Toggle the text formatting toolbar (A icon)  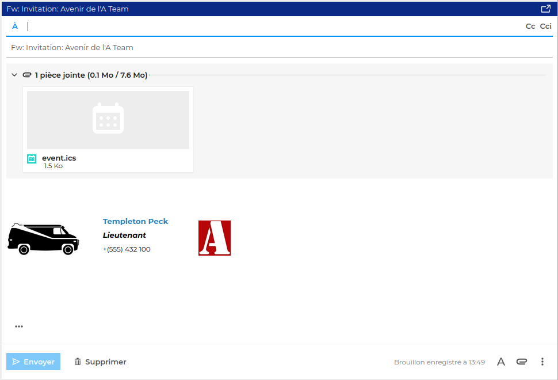click(x=501, y=362)
